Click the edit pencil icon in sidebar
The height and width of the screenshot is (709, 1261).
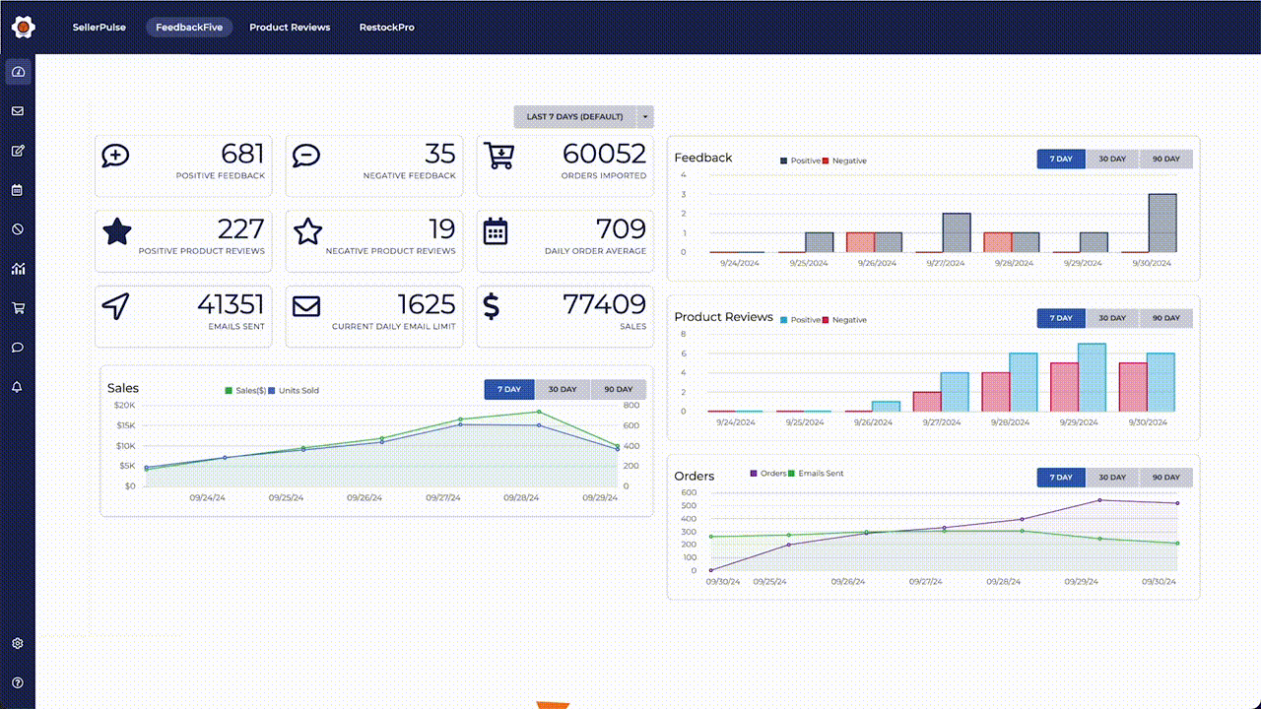coord(18,151)
